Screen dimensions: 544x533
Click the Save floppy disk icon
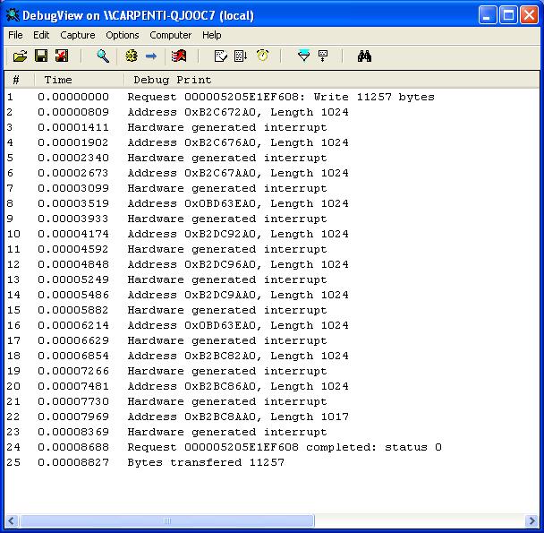pos(41,56)
